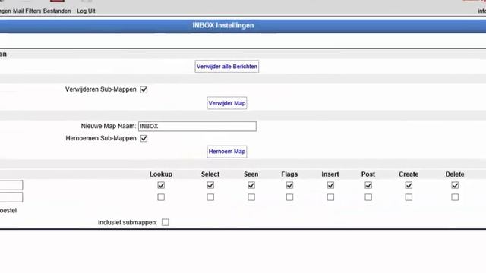Check Seen permission in second row

coord(251,197)
